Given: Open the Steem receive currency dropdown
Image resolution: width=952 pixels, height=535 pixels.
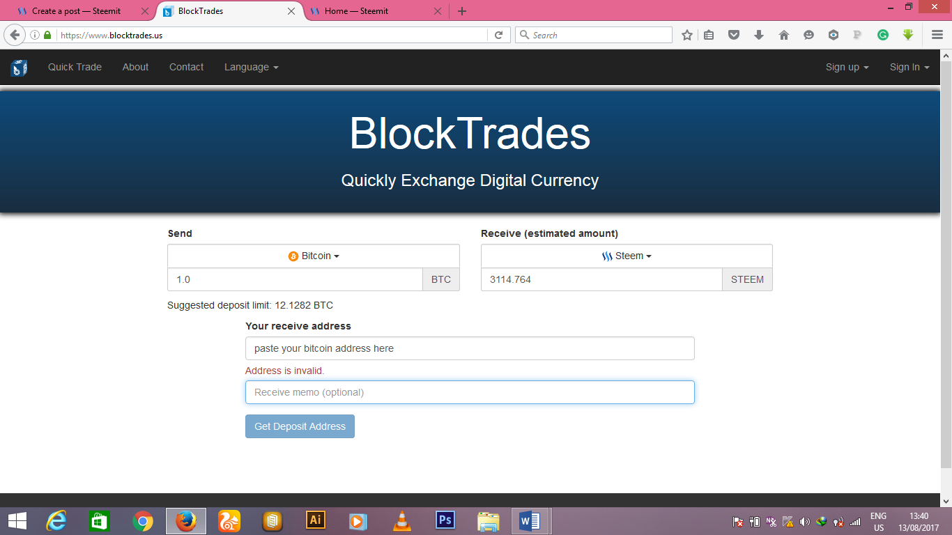Looking at the screenshot, I should coord(627,256).
